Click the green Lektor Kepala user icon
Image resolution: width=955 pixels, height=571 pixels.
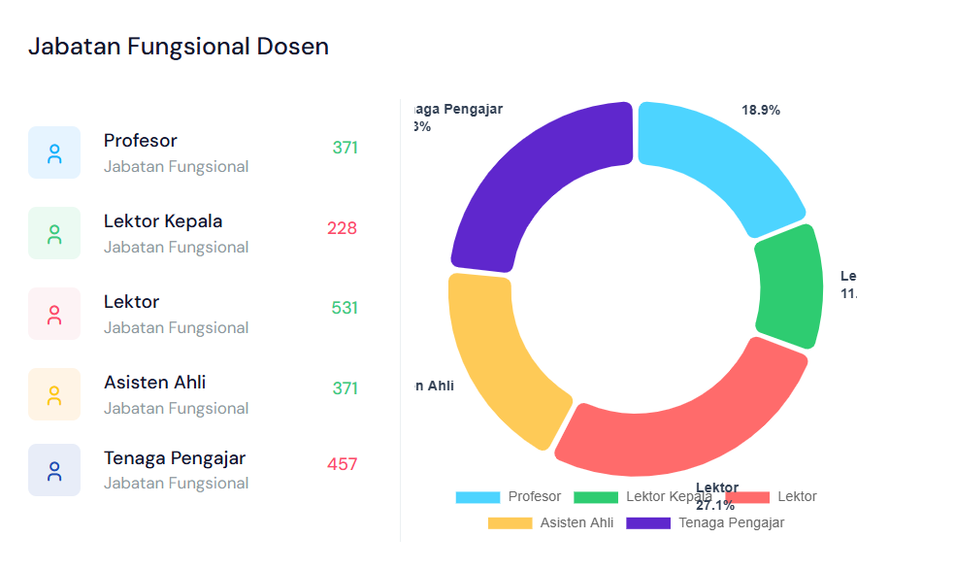(54, 233)
